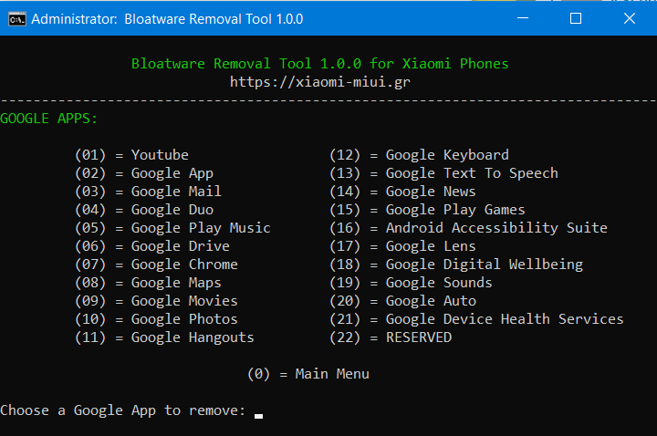Select the '(17) = Google Lens' entry

coord(402,246)
